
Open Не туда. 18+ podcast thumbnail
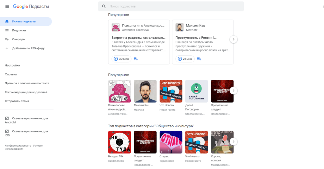click(119, 142)
